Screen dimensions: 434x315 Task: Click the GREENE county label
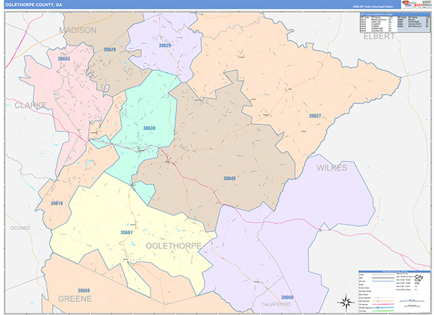click(75, 299)
